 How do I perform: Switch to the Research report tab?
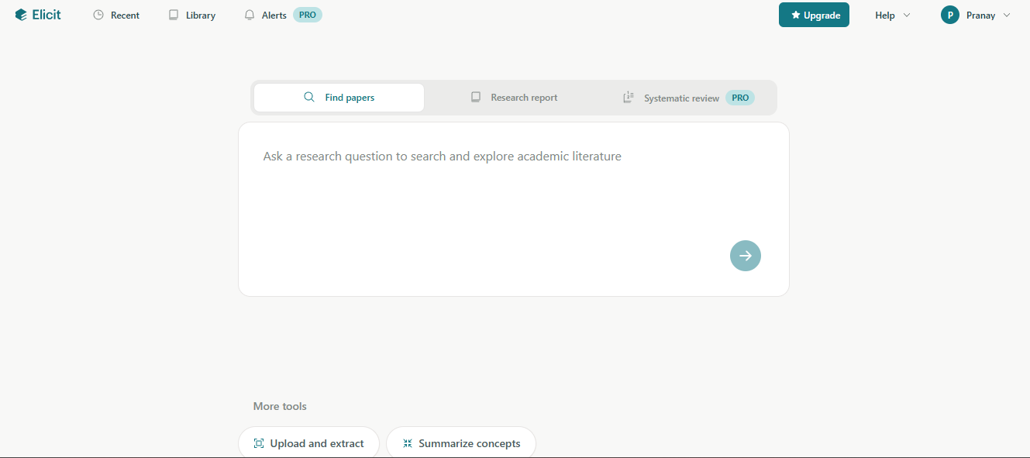[514, 98]
